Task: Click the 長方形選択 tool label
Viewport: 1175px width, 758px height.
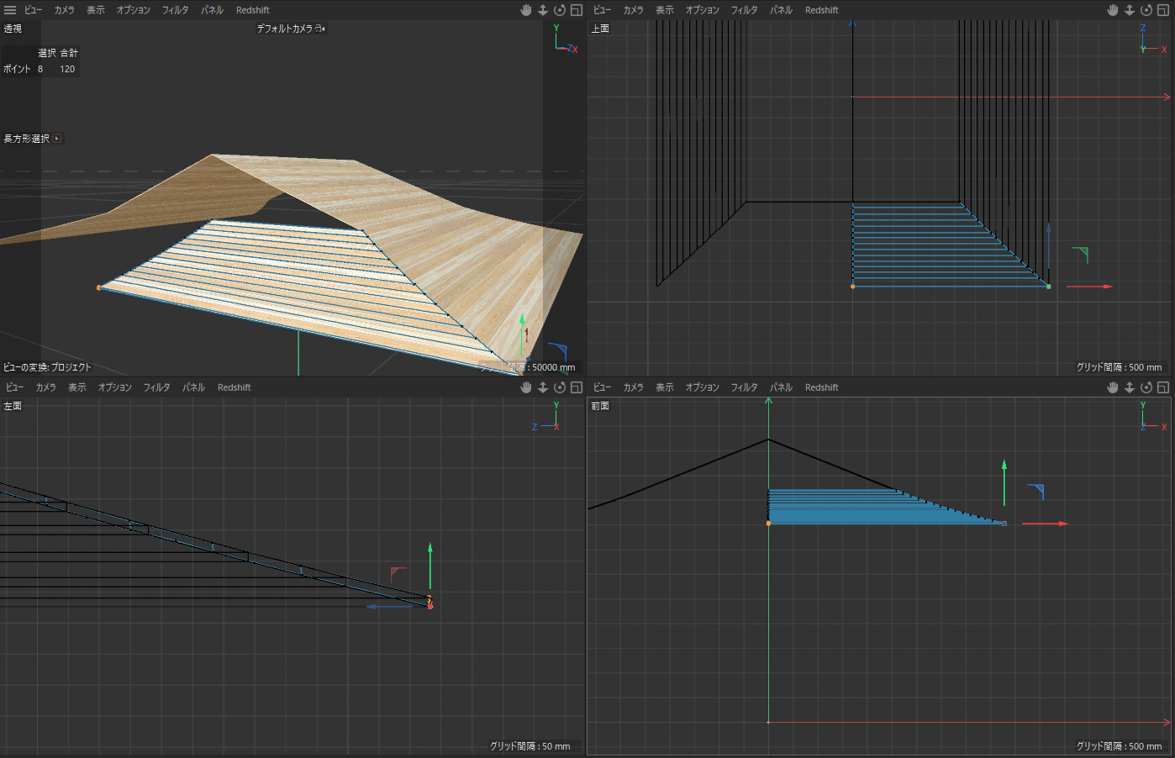Action: point(27,139)
